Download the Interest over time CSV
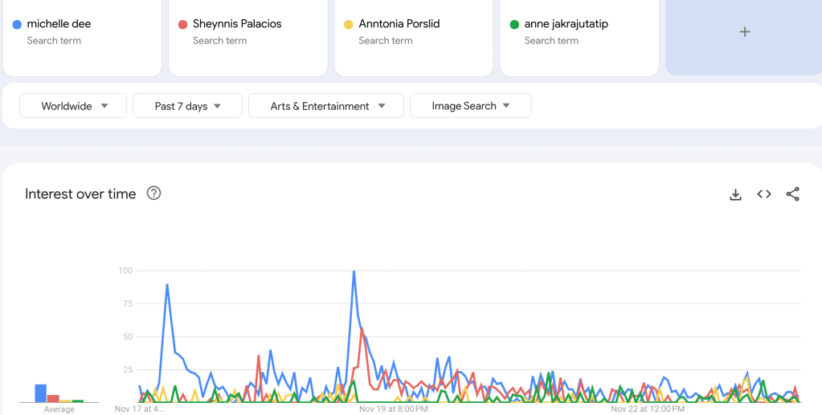822x415 pixels. pos(735,194)
